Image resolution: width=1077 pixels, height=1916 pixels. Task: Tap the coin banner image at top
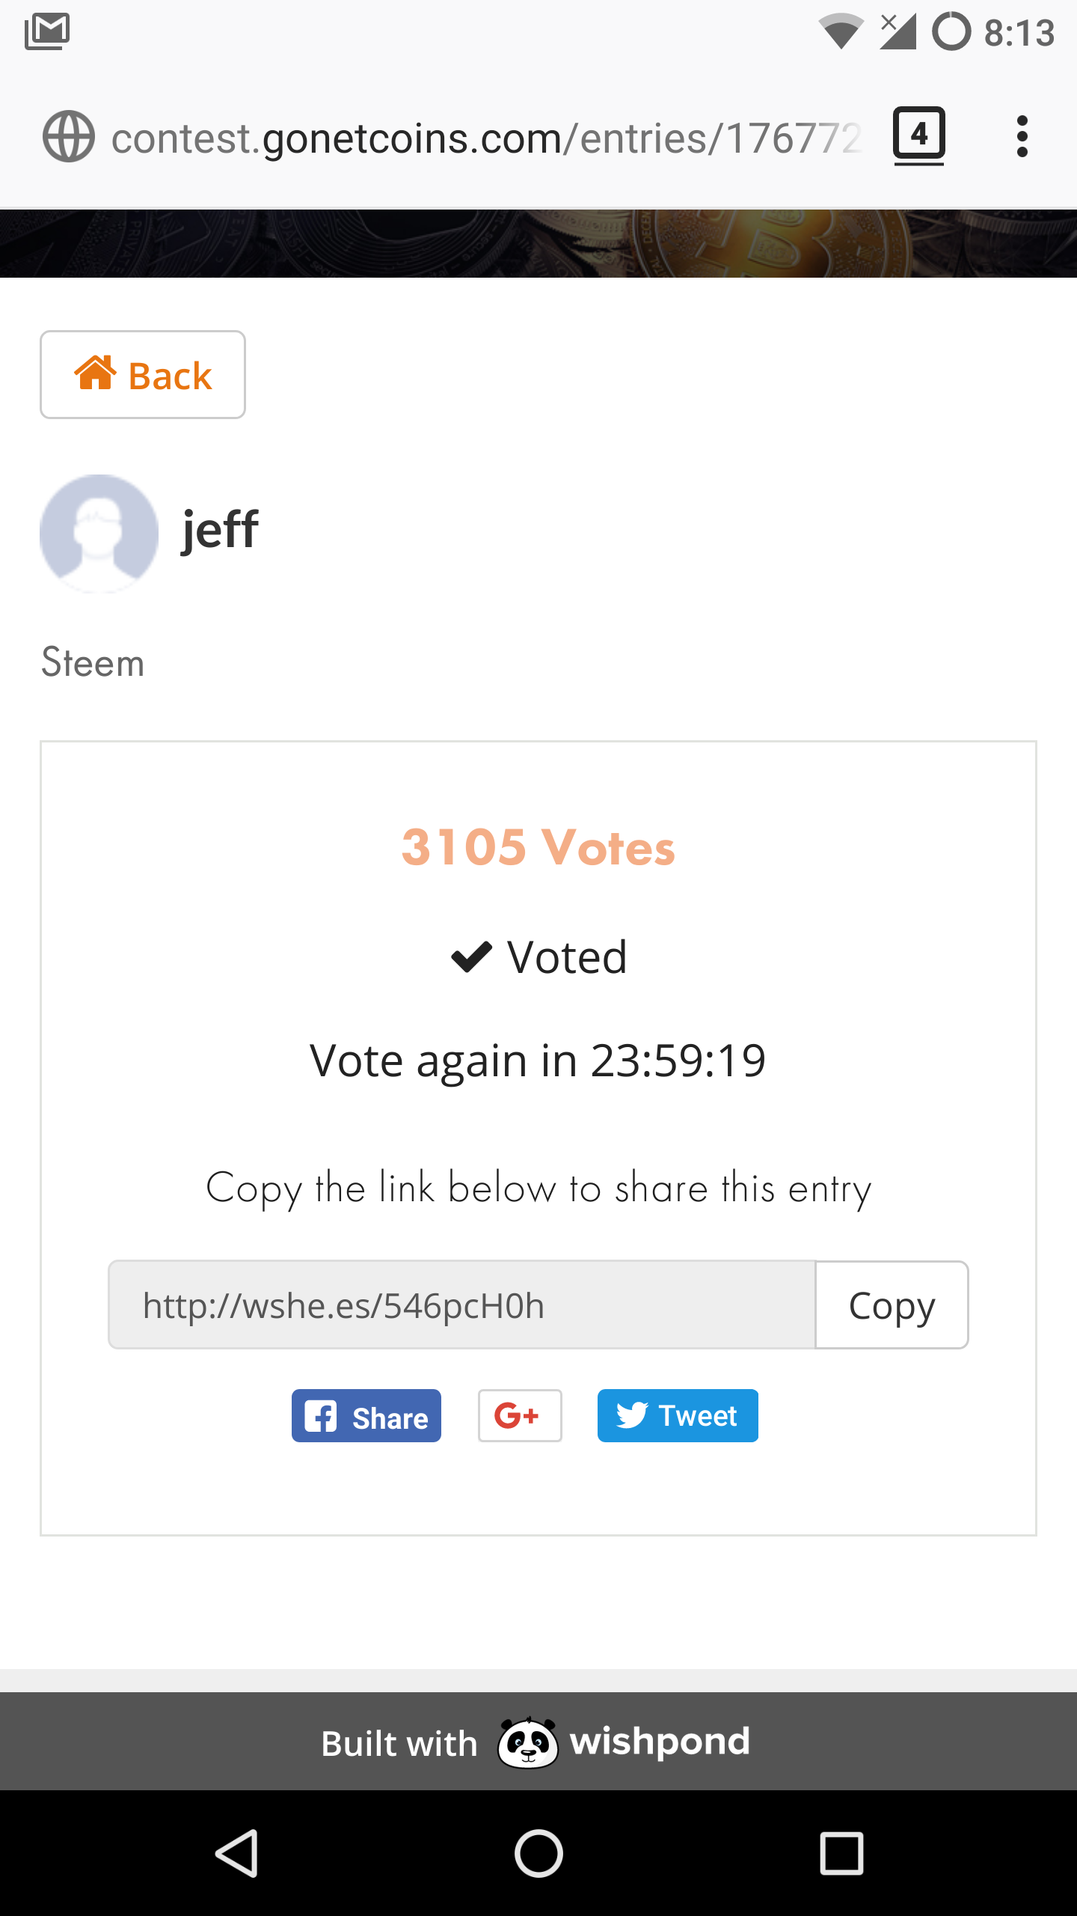(x=538, y=243)
